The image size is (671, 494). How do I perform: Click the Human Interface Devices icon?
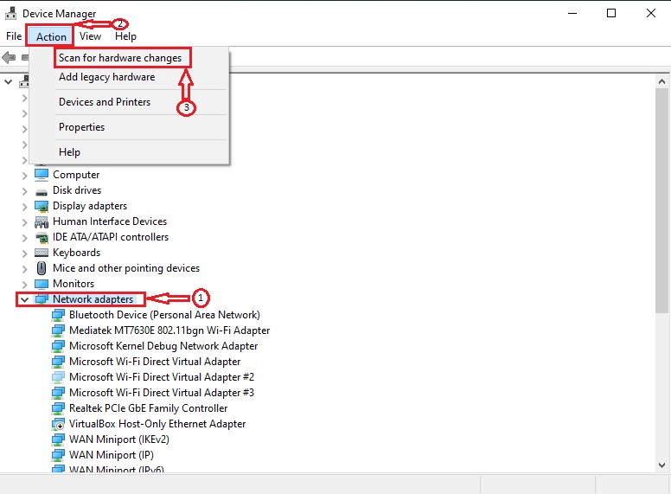coord(41,221)
